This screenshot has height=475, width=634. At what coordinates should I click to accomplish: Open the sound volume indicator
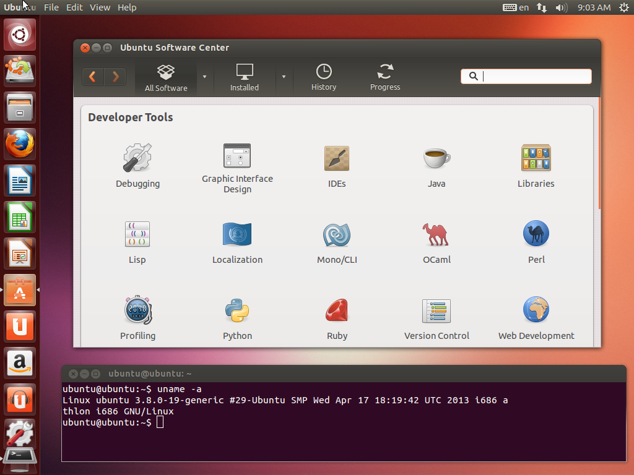[562, 7]
